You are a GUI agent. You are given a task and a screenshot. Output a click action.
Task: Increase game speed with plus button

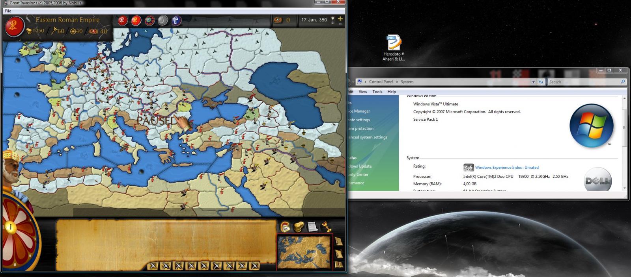click(x=340, y=18)
